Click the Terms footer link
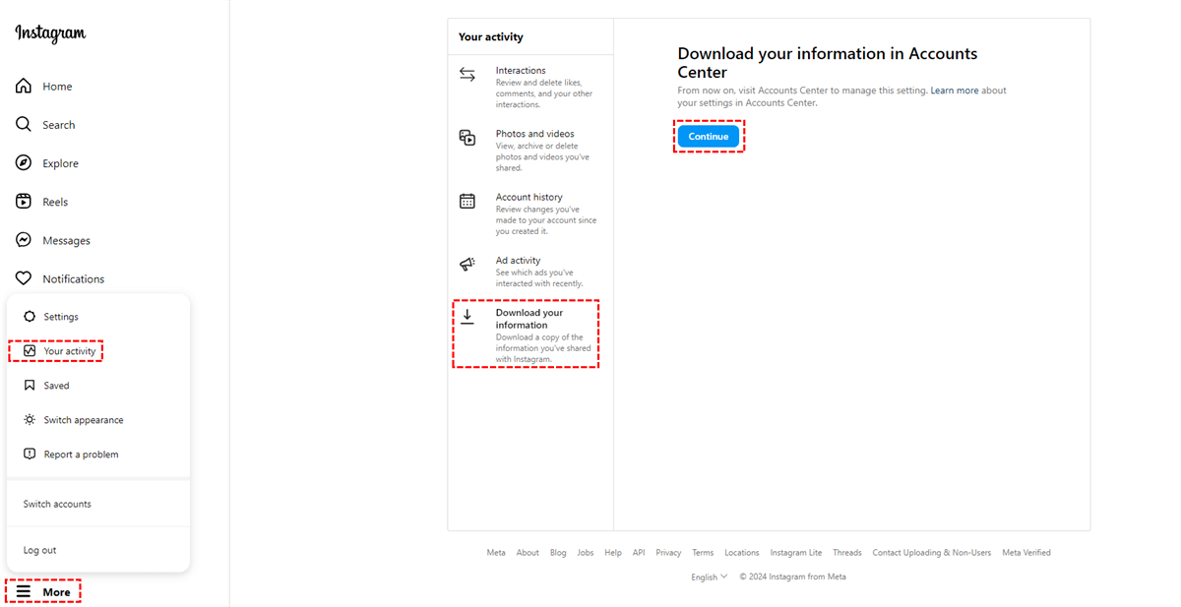The height and width of the screenshot is (607, 1181). [x=703, y=553]
